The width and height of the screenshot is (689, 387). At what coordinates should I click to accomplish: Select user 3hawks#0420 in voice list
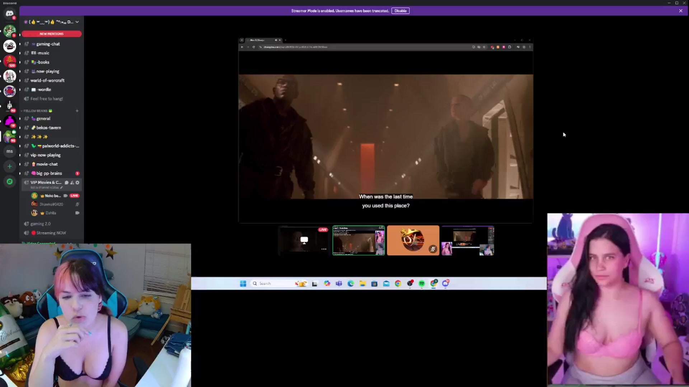(55, 204)
